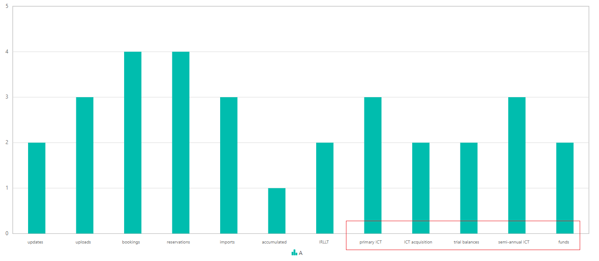
Task: Select the IRLLT bar
Action: [x=324, y=188]
